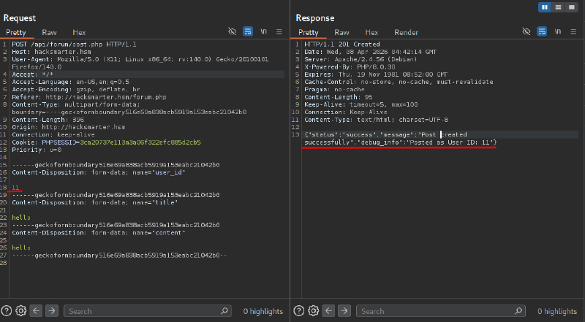Click 'Priority: u=0' header line
Screen dimensions: 585x322
pos(37,150)
